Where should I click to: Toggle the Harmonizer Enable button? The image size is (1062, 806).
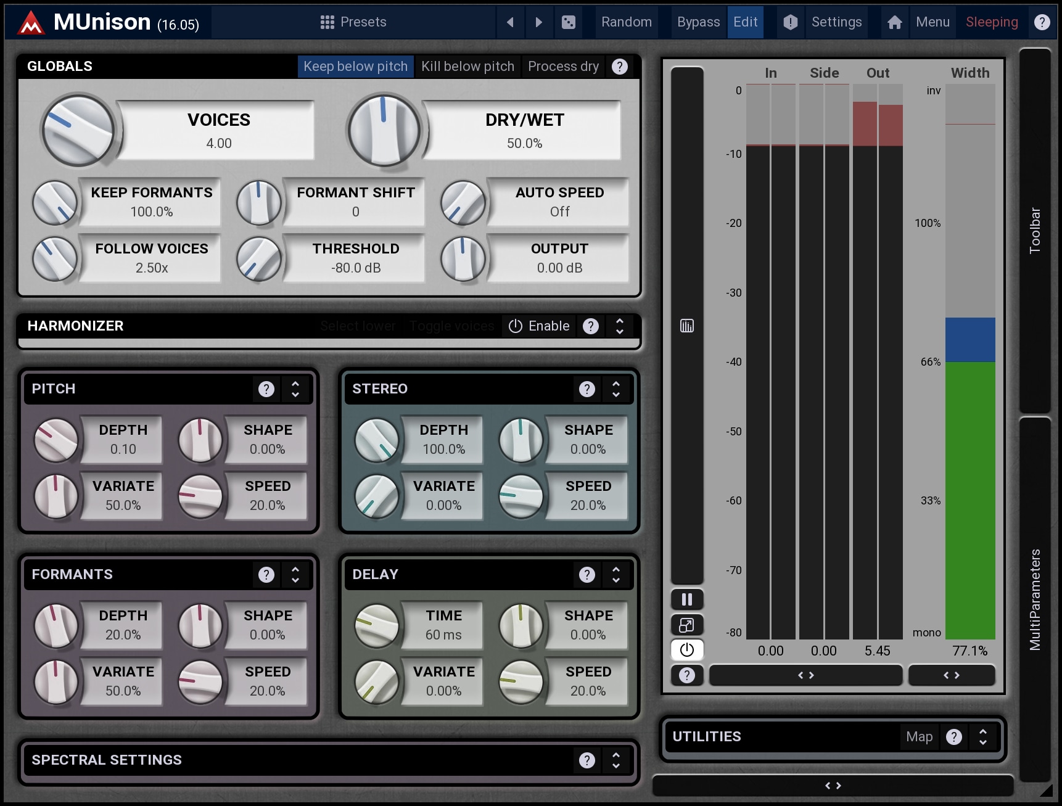click(x=538, y=326)
